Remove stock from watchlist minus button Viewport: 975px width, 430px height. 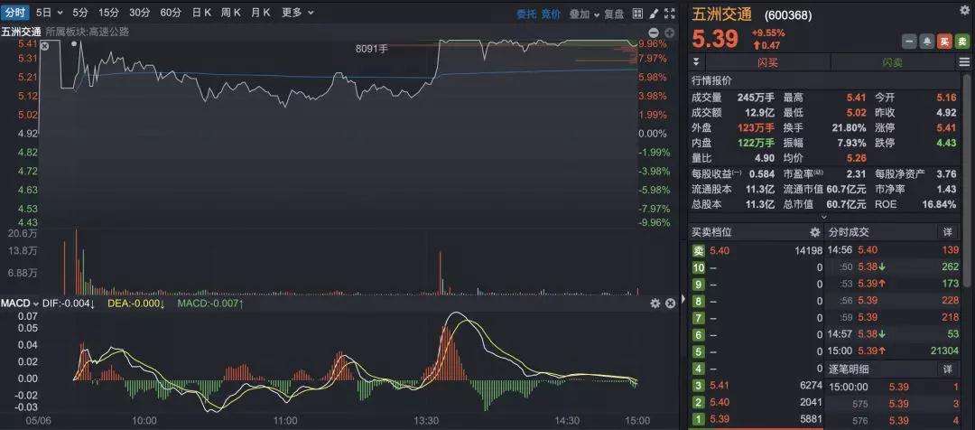tap(909, 41)
